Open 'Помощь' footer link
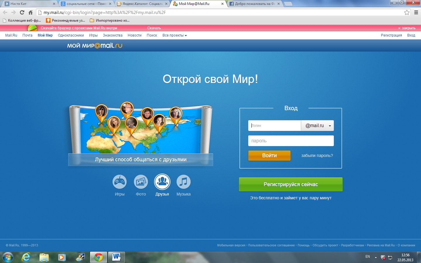421x263 pixels. click(x=303, y=245)
